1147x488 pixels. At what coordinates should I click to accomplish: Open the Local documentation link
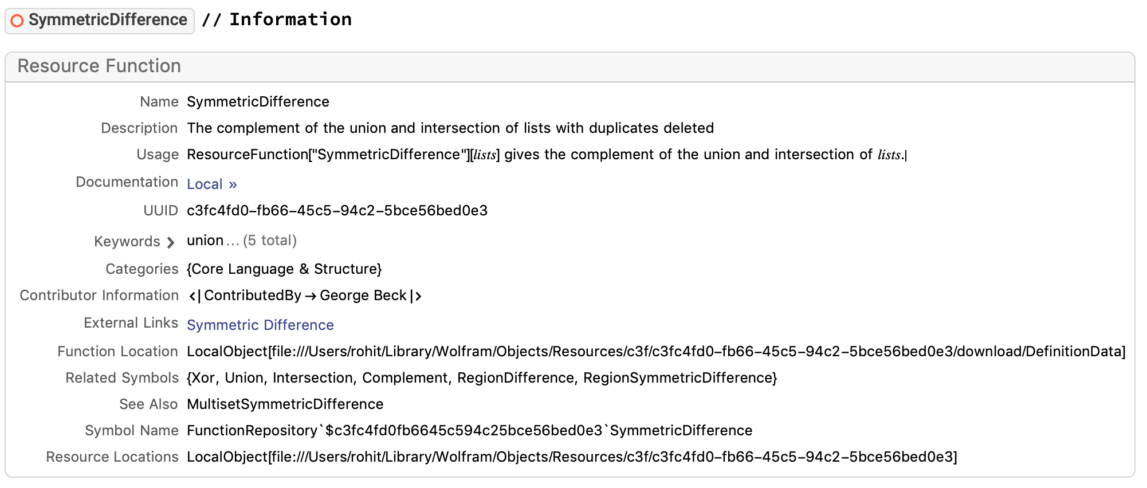pyautogui.click(x=205, y=184)
